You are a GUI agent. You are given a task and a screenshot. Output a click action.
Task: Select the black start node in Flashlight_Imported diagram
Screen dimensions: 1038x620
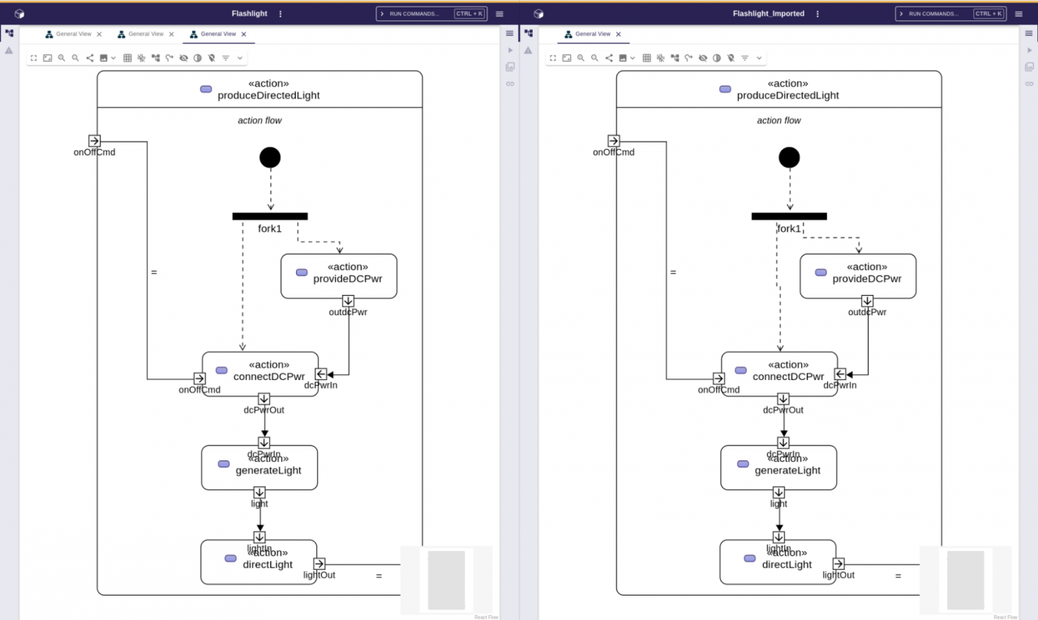pyautogui.click(x=789, y=157)
